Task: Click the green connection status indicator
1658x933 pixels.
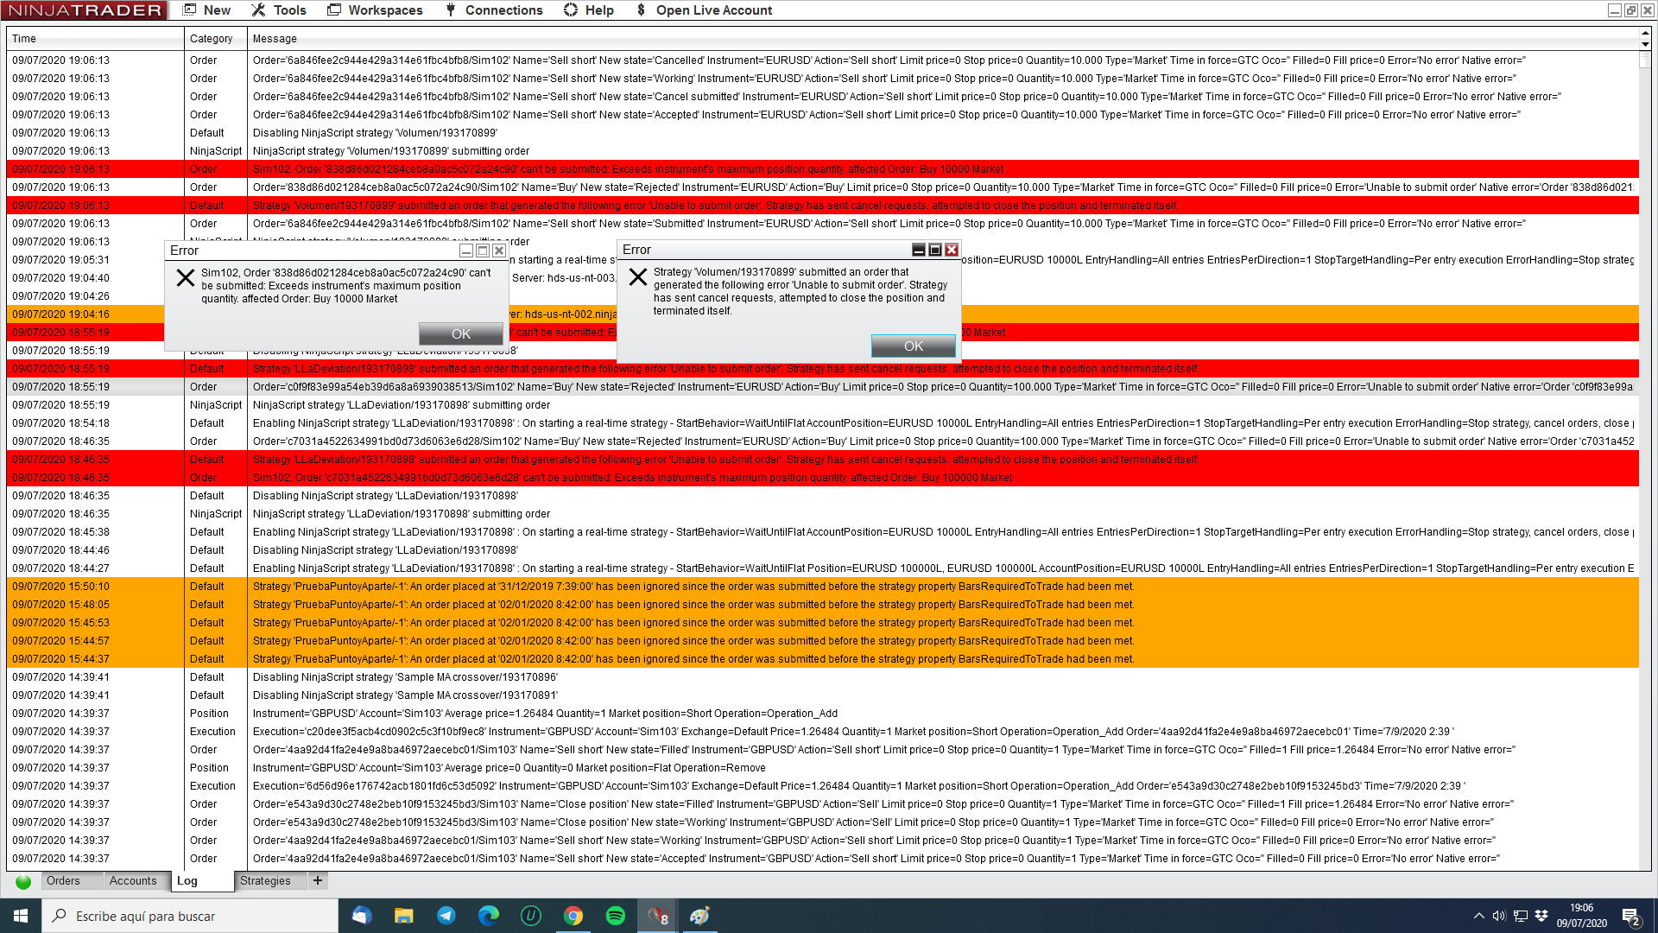Action: [x=23, y=882]
